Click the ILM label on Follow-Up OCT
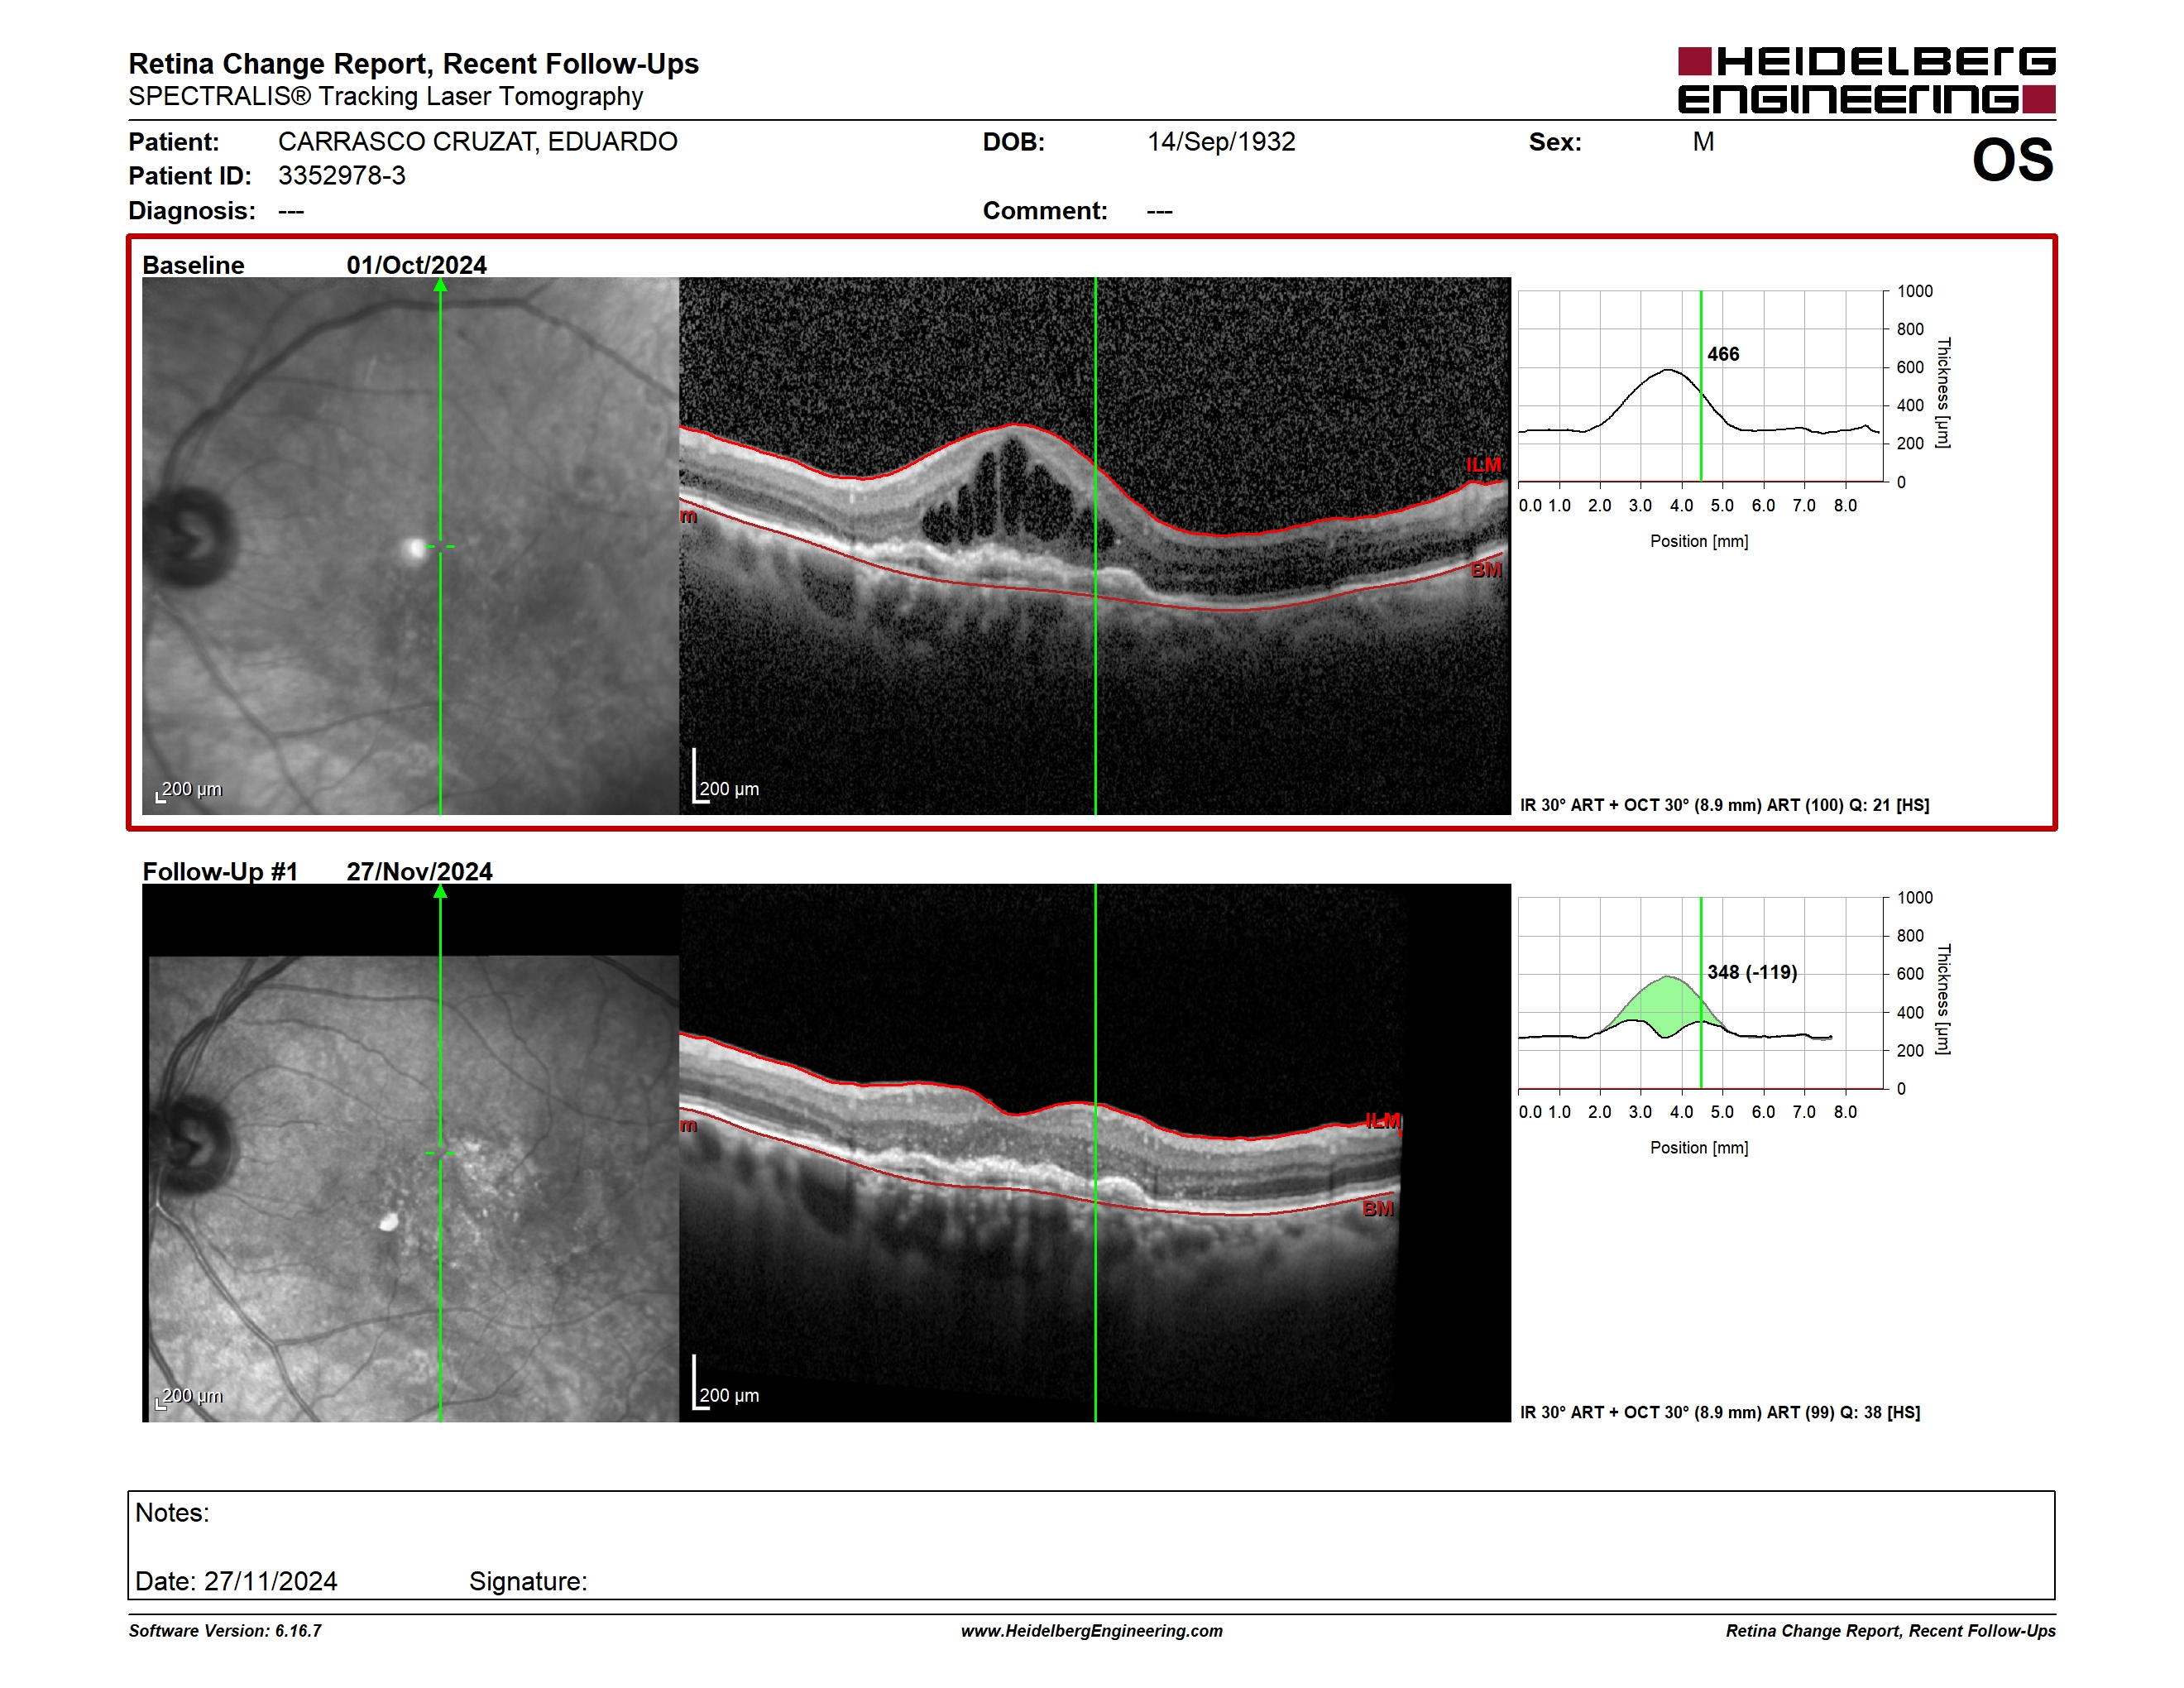 [x=1383, y=1120]
